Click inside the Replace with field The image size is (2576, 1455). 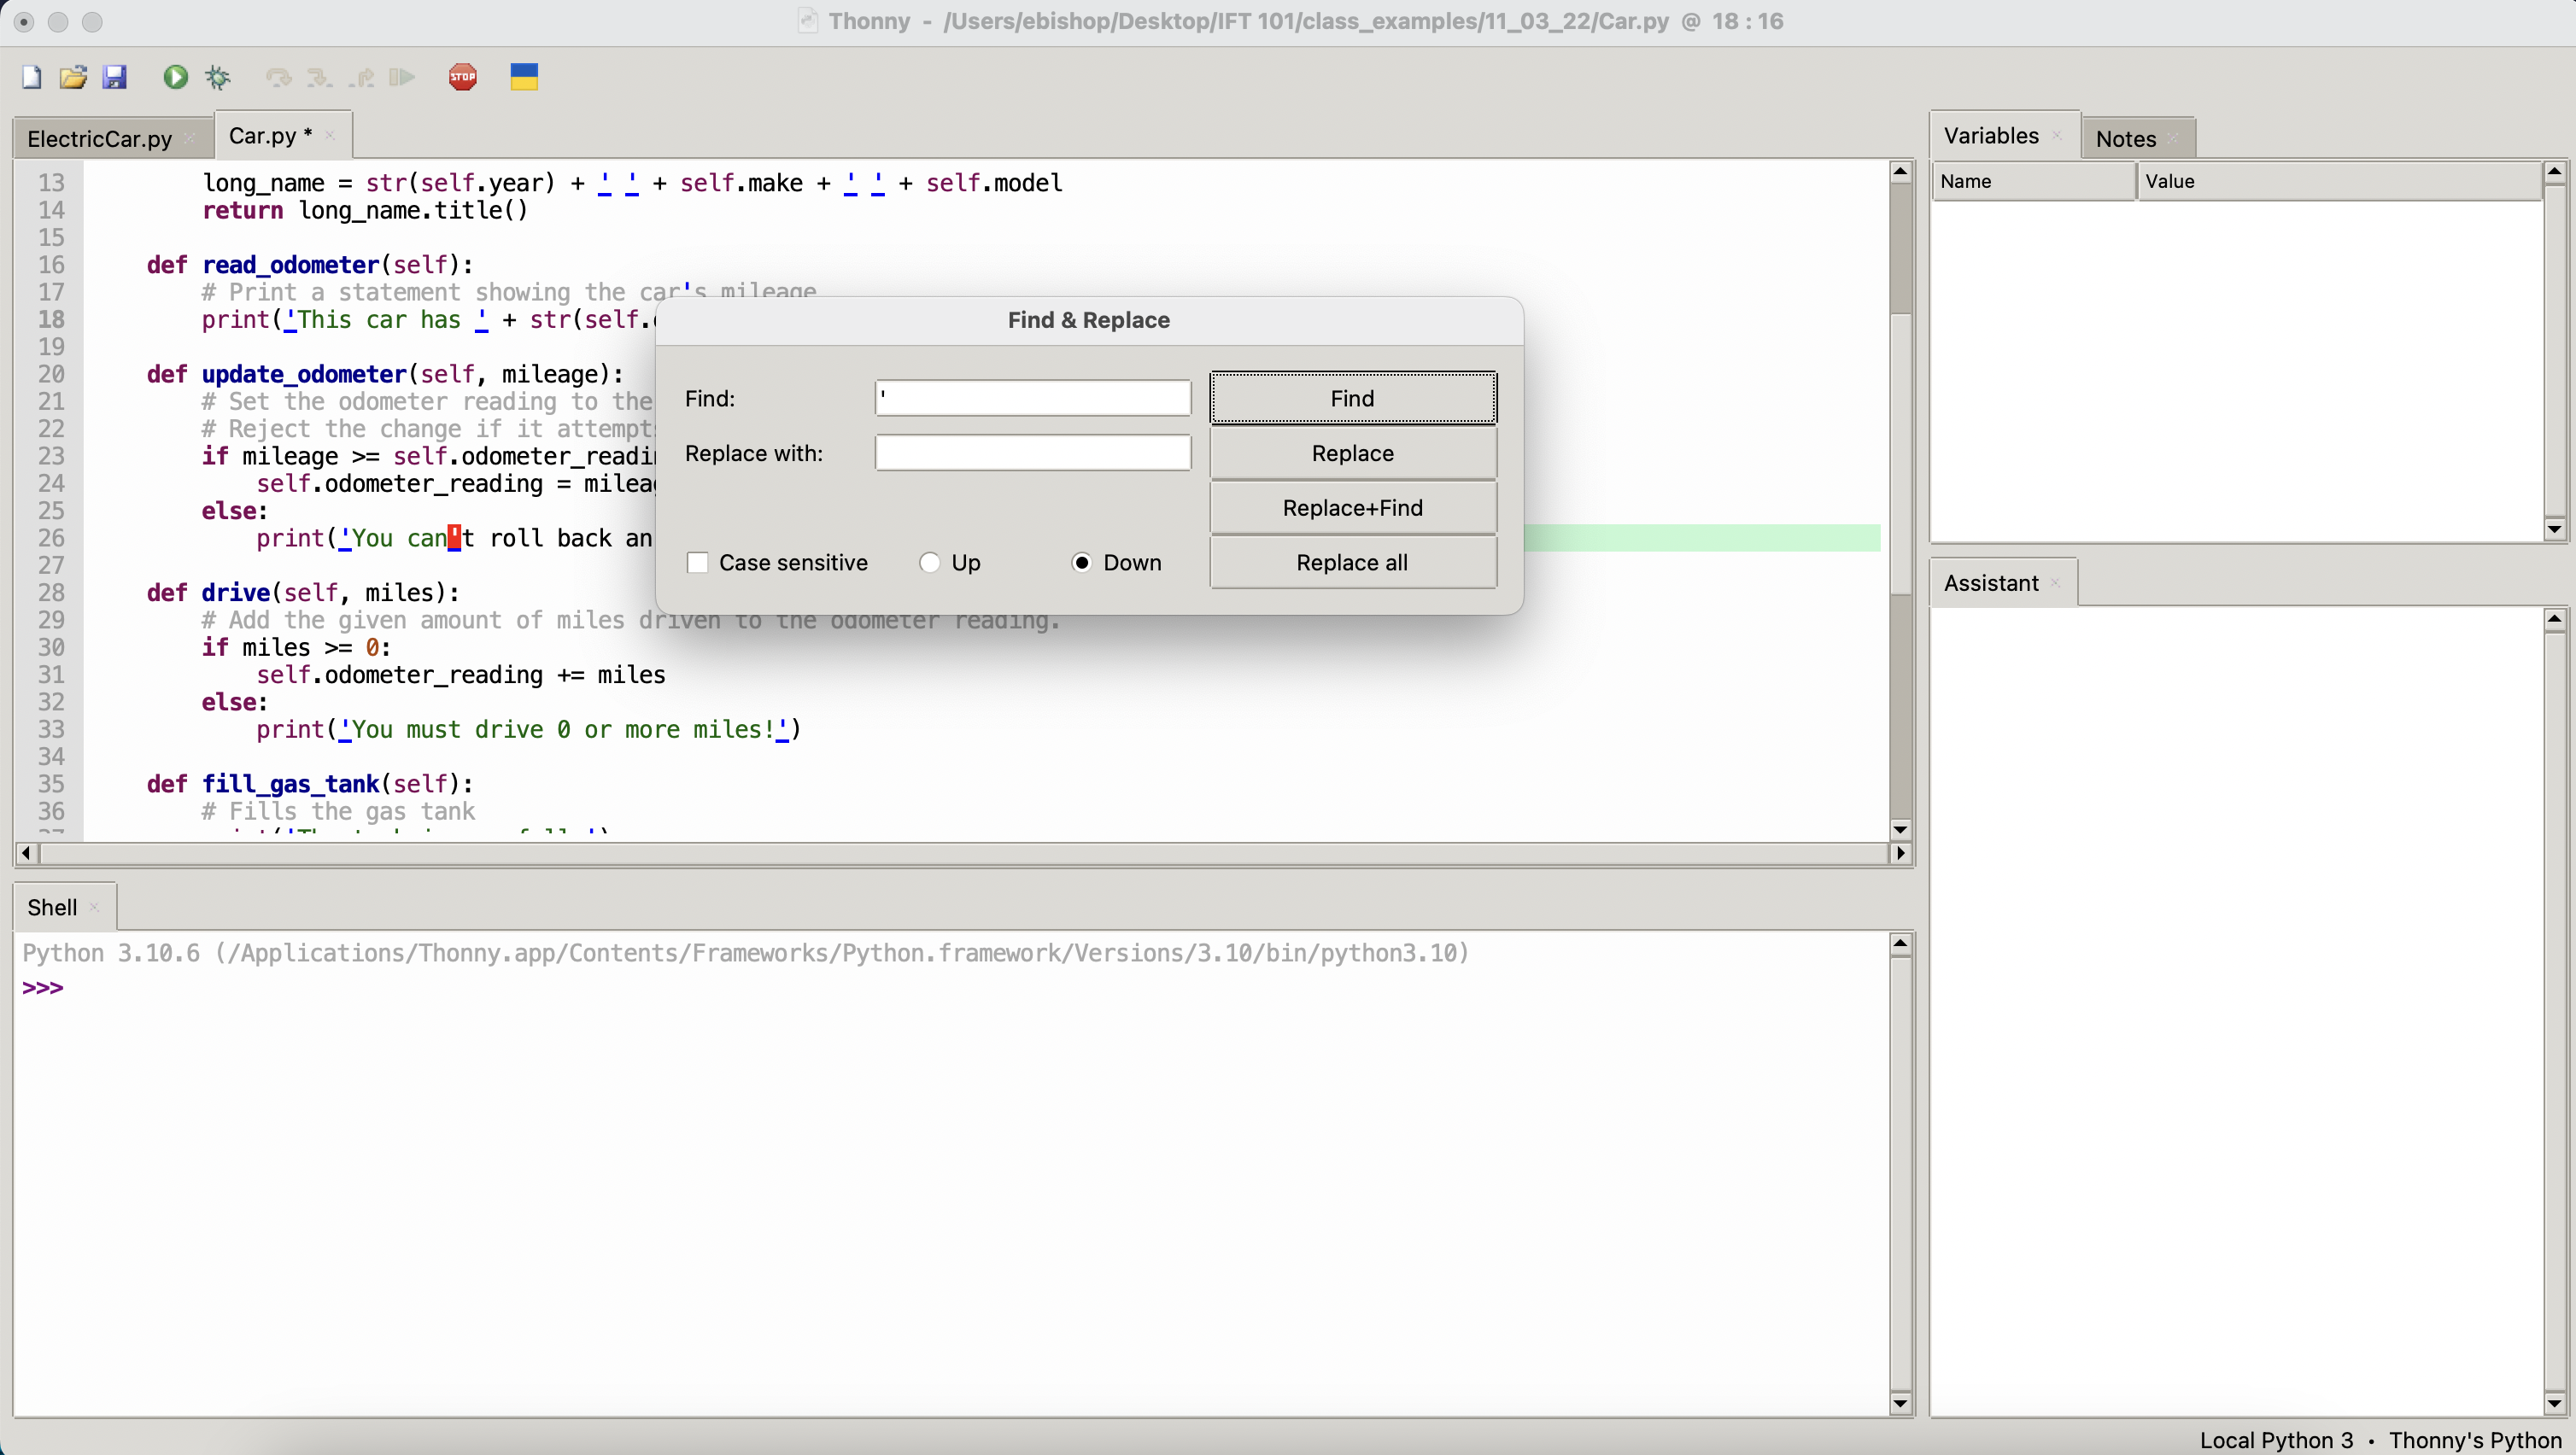[1032, 452]
